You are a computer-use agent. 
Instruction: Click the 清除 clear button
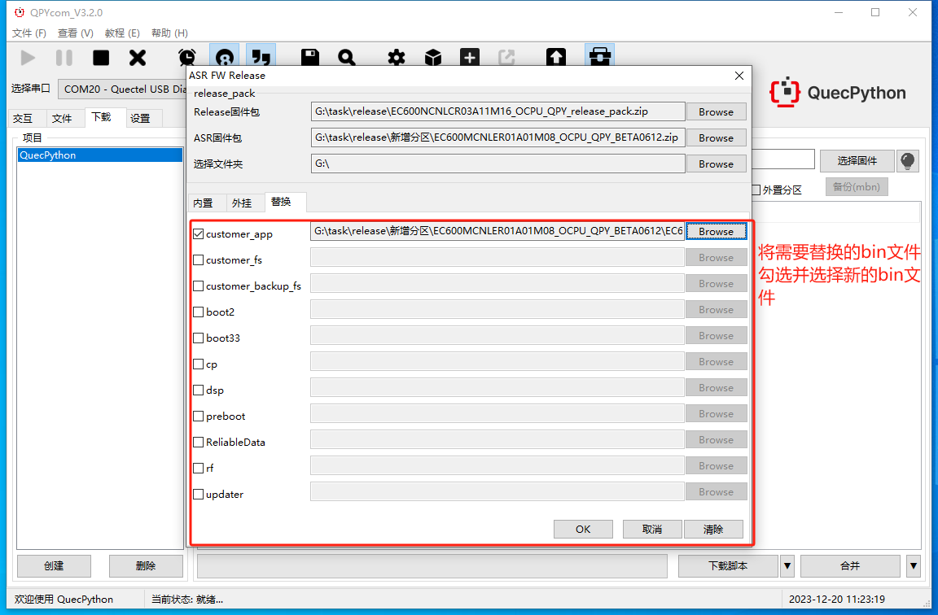pos(713,529)
